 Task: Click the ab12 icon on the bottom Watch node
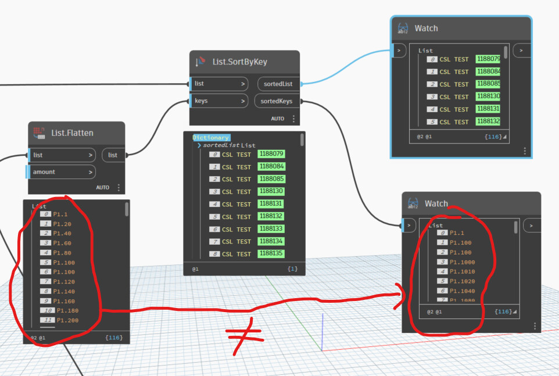tap(414, 203)
